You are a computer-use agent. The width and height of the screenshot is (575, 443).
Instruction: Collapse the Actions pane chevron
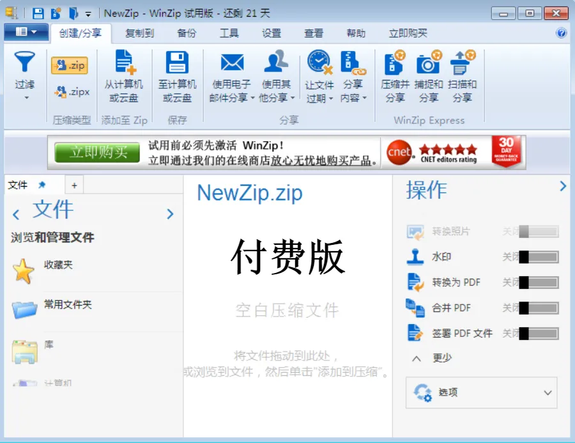point(563,186)
